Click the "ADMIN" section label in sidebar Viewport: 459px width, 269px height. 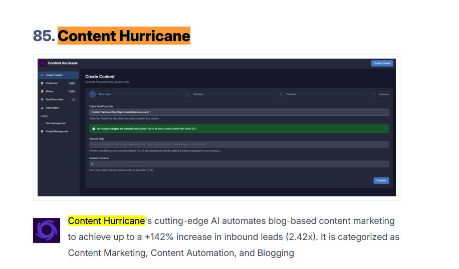coord(44,116)
